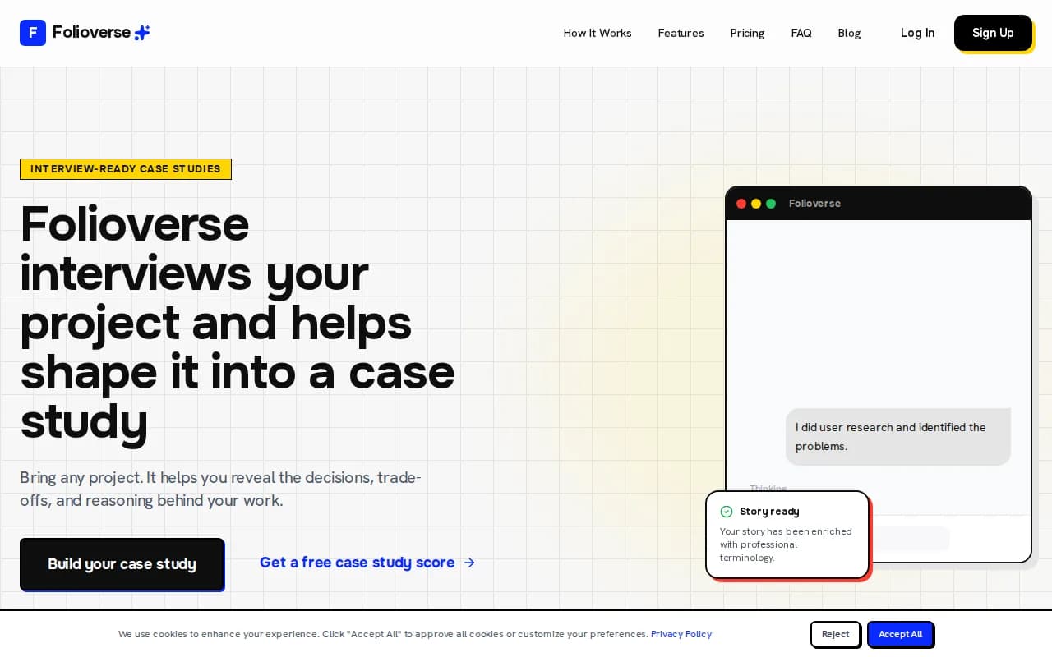Open the Privacy Policy link
Viewport: 1052px width, 657px height.
click(x=681, y=634)
